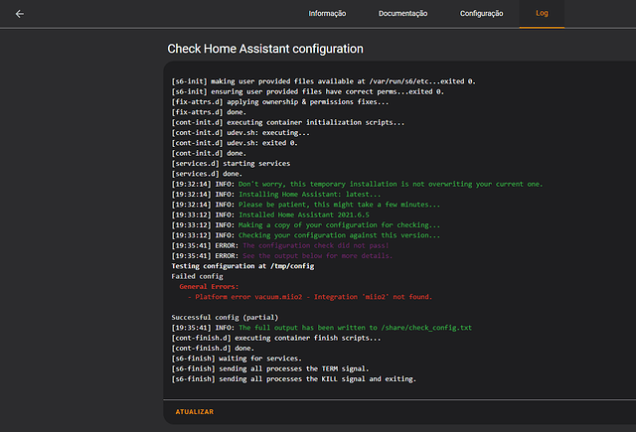Click the red 'General Errors:' line
636x432 pixels.
(209, 285)
